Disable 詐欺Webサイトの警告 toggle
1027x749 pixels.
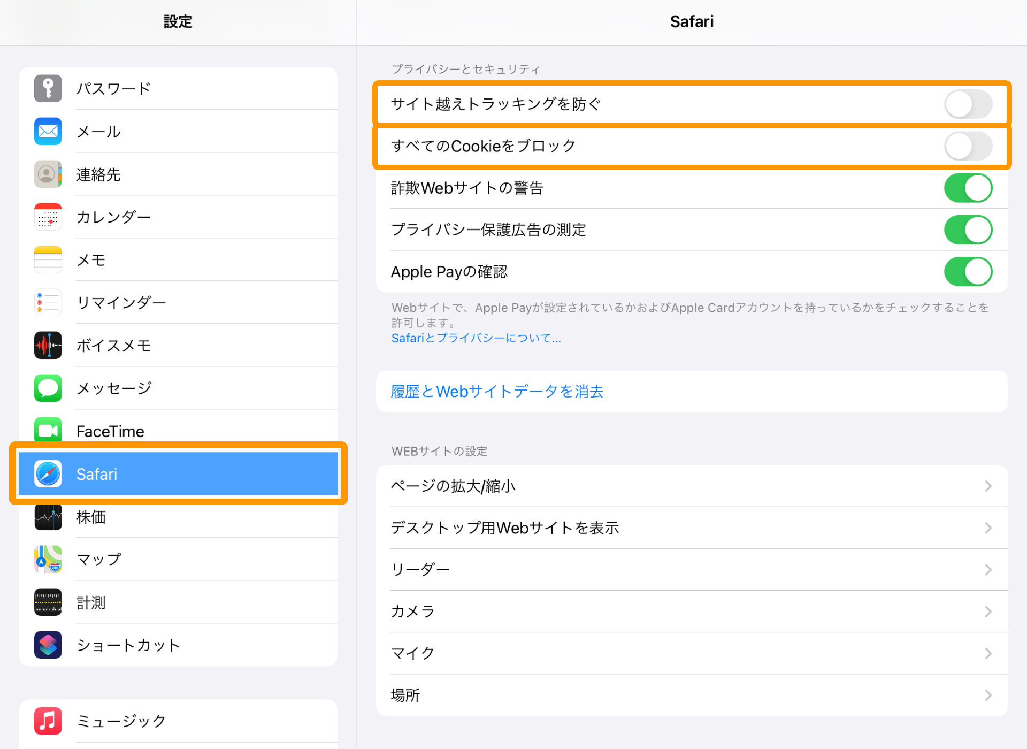pyautogui.click(x=968, y=188)
